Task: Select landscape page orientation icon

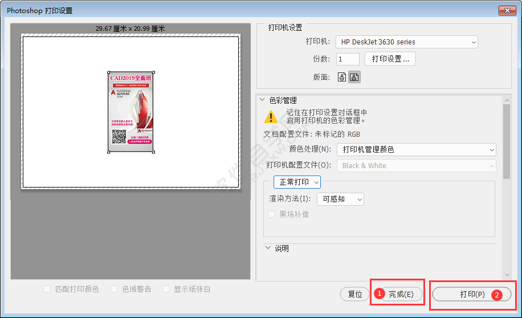Action: pos(354,78)
